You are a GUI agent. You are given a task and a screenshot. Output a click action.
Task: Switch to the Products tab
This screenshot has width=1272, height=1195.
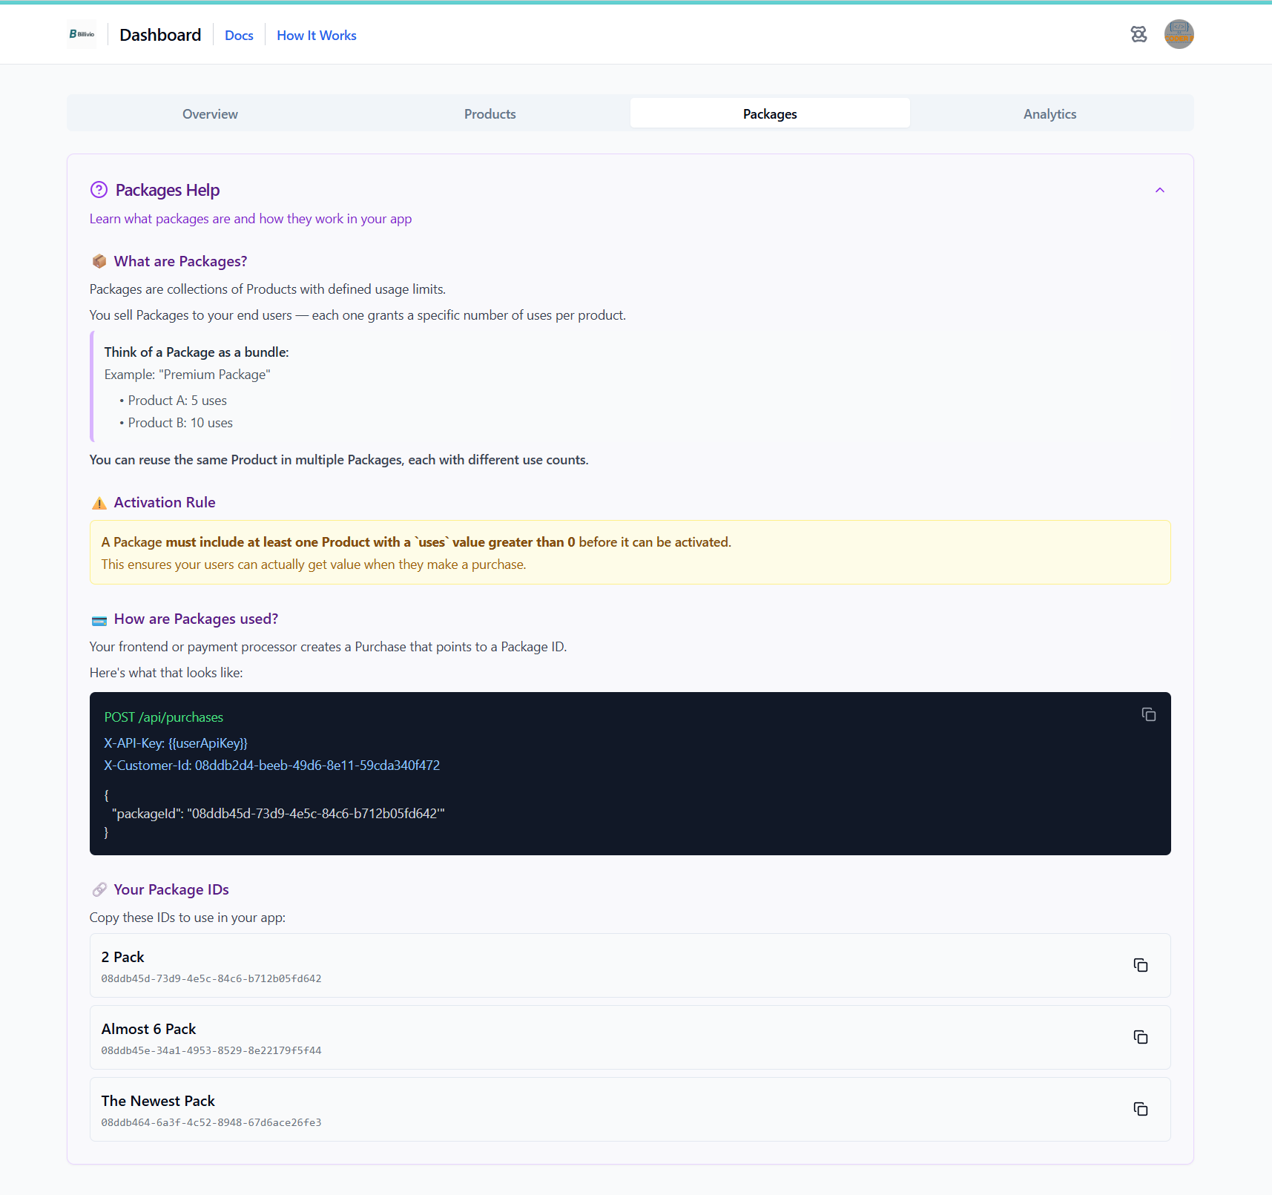490,113
